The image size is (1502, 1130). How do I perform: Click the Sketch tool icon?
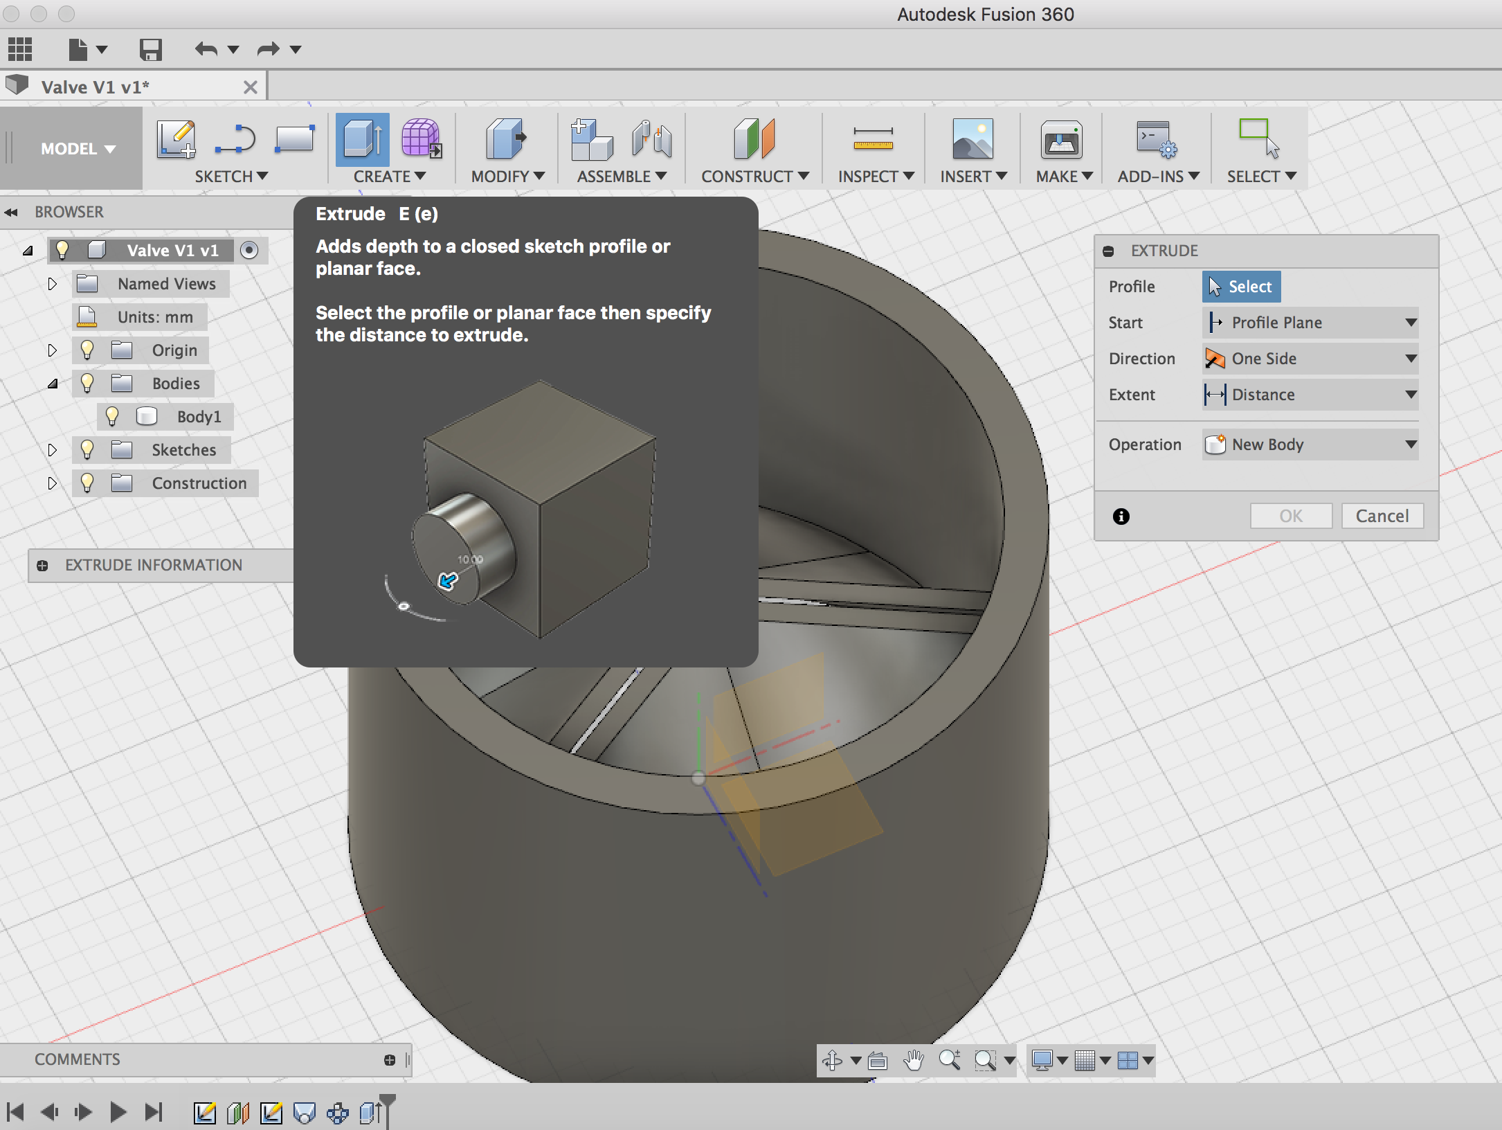click(176, 143)
